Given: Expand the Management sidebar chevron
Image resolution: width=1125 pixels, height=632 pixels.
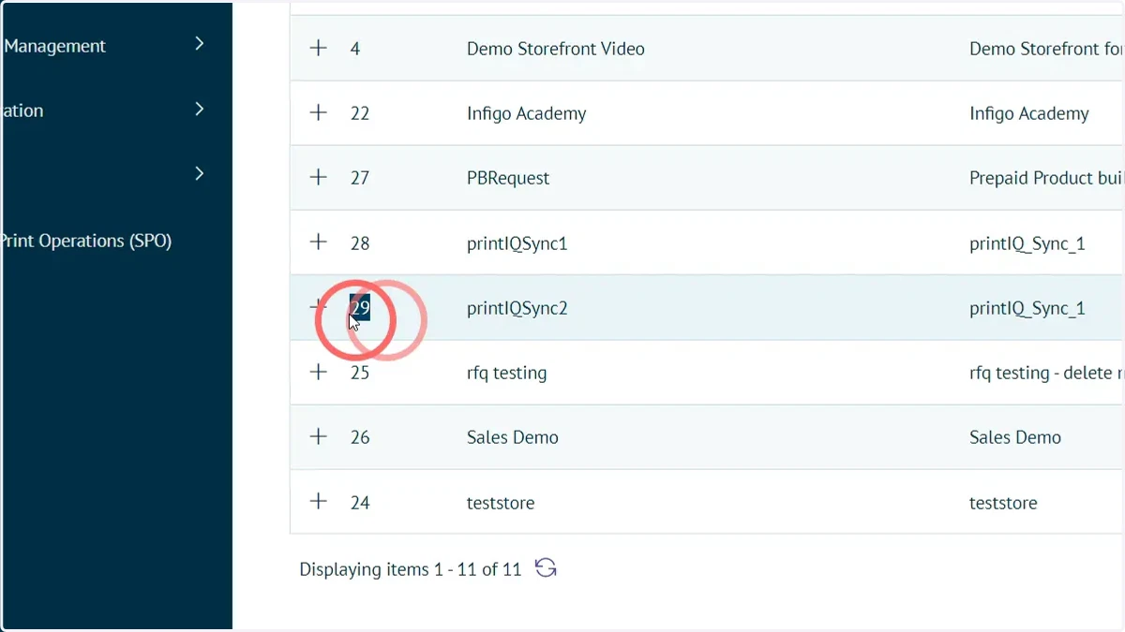Looking at the screenshot, I should coord(199,44).
